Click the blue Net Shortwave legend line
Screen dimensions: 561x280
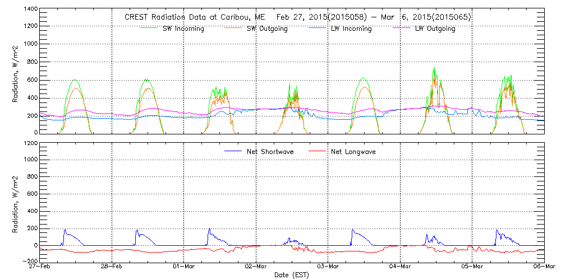point(234,151)
